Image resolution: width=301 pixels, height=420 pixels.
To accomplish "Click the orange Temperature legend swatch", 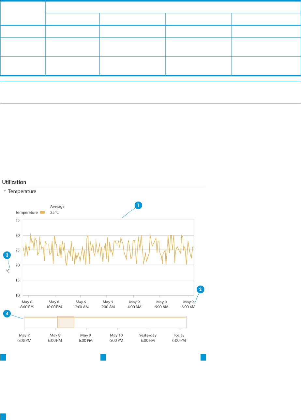I will click(x=42, y=212).
